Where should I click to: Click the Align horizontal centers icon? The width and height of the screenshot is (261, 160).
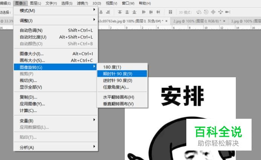pyautogui.click(x=101, y=12)
